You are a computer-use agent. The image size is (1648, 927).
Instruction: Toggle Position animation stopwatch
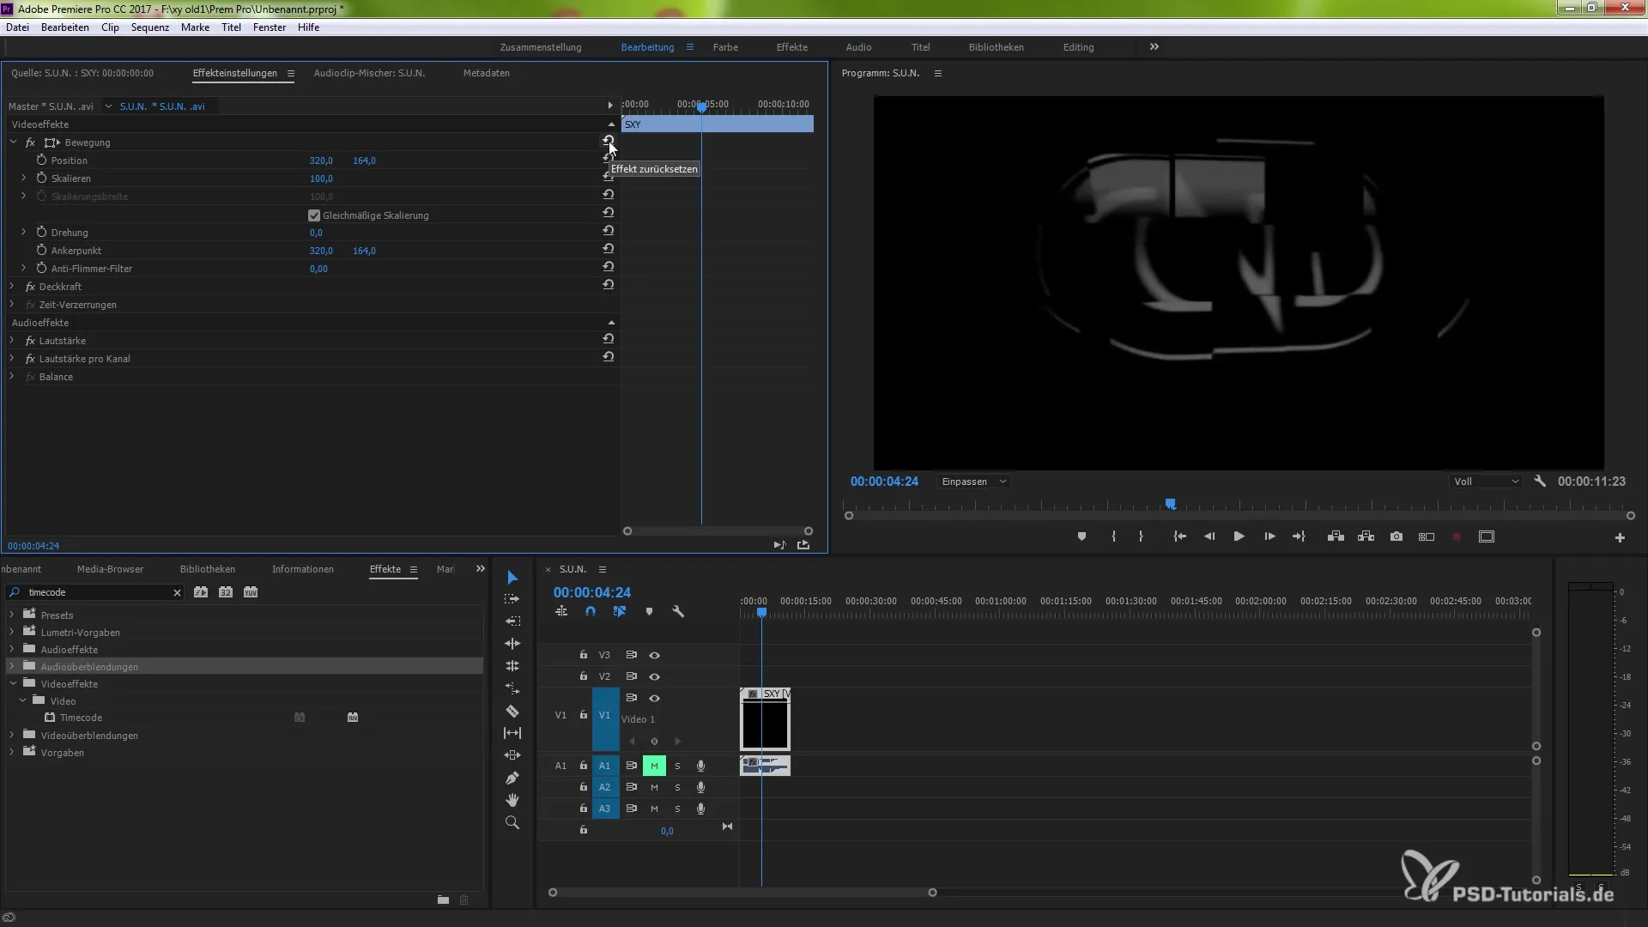point(41,161)
